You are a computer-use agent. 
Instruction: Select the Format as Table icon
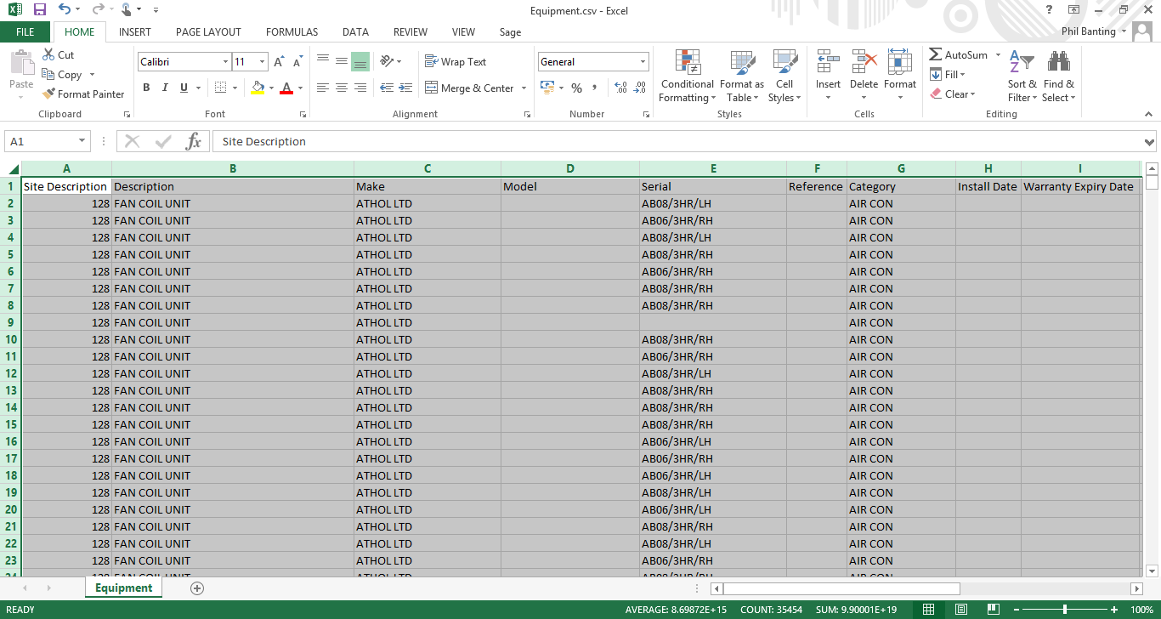pos(741,76)
